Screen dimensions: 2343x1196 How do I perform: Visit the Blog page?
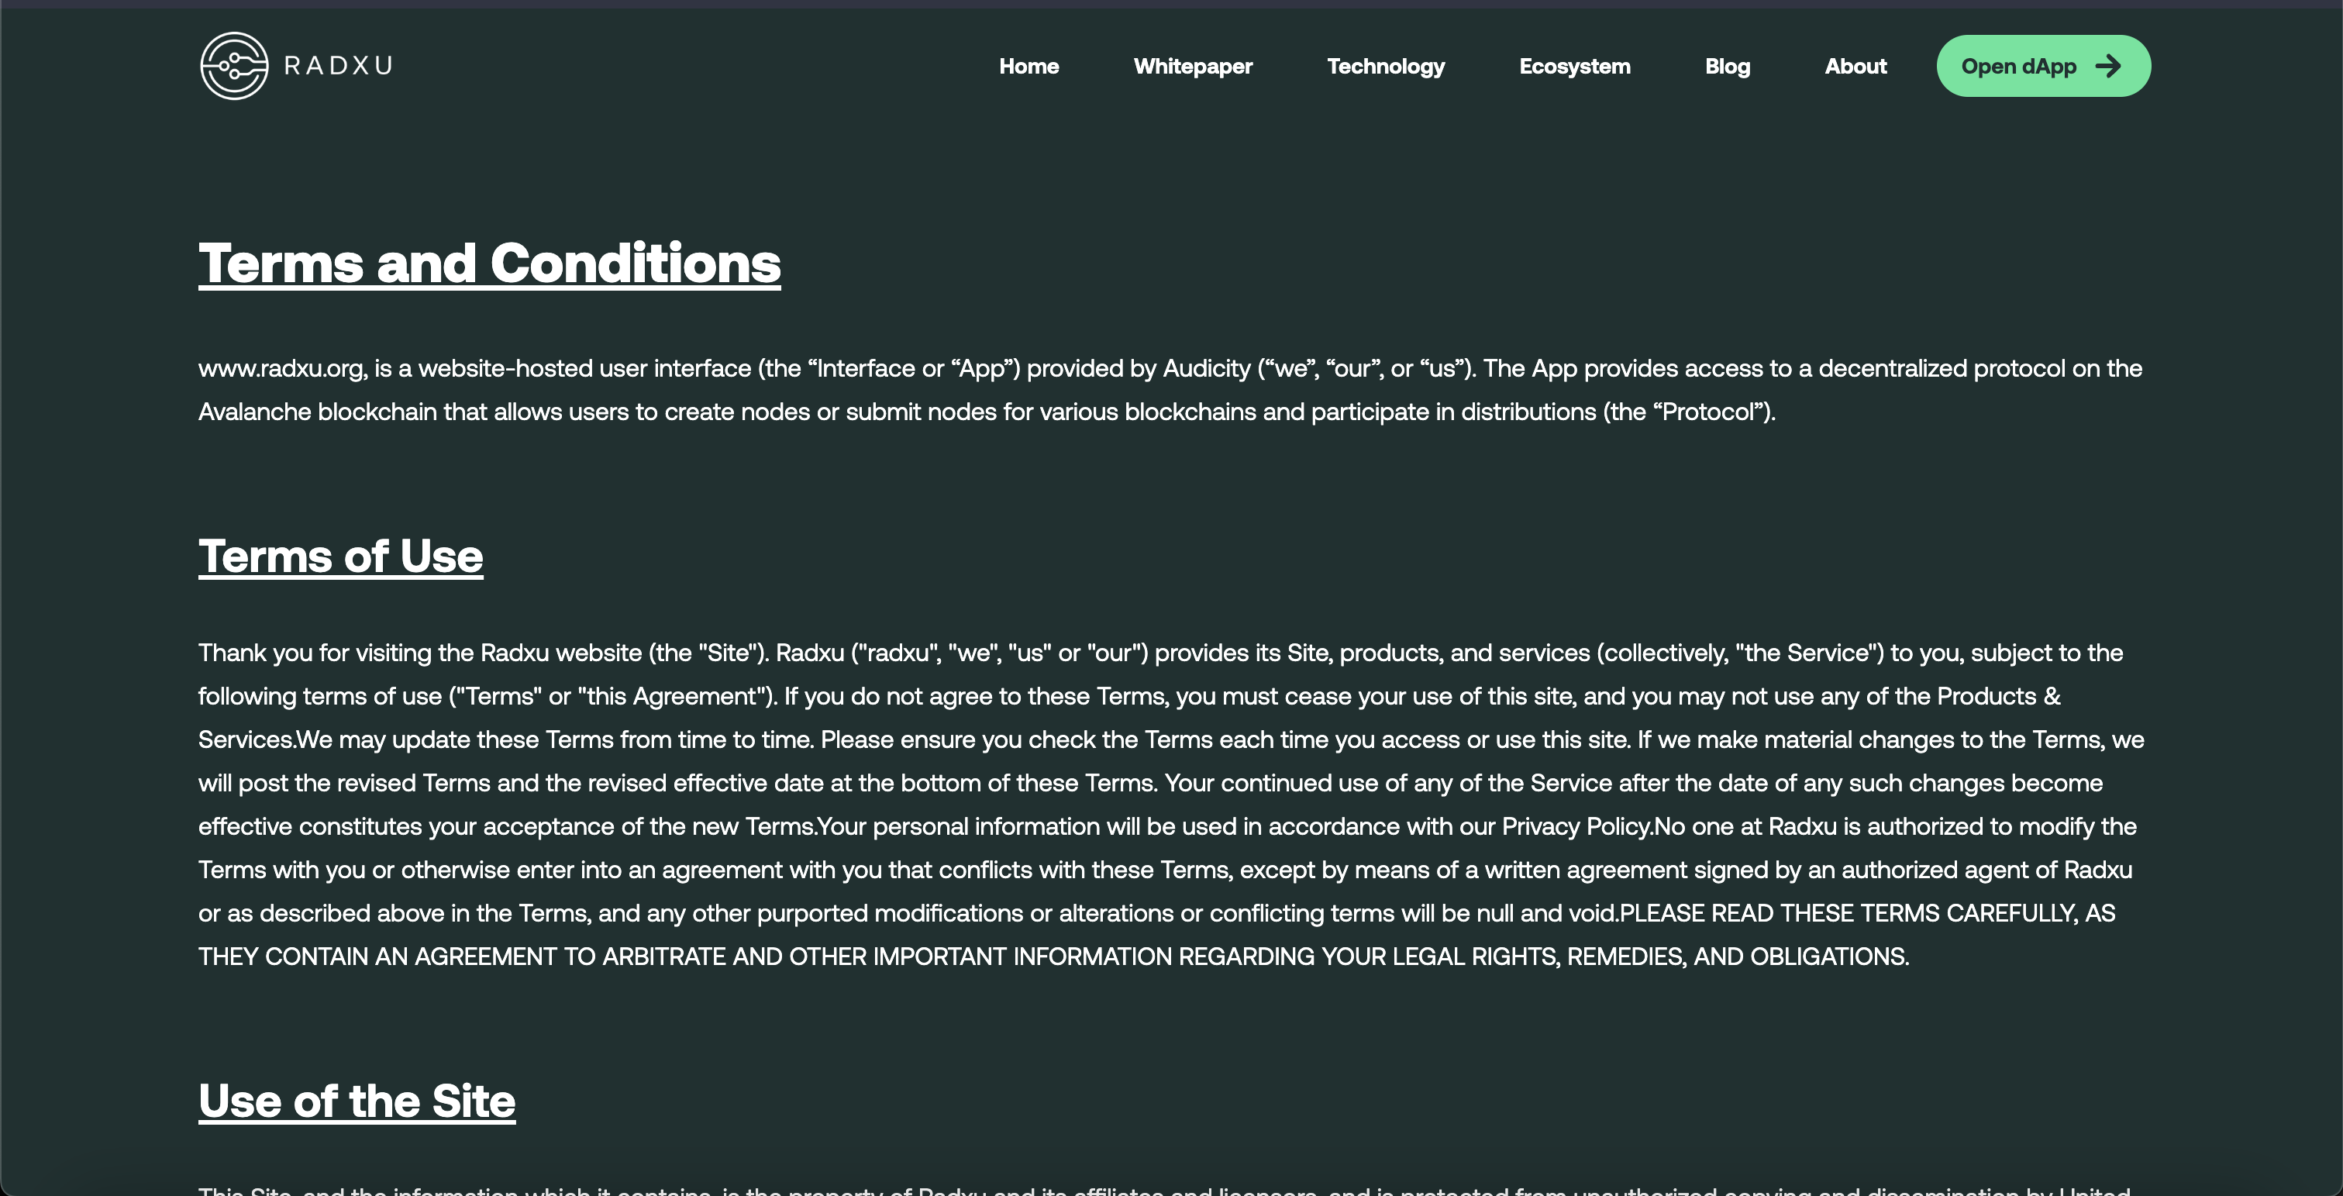coord(1728,67)
